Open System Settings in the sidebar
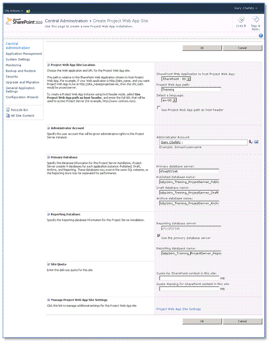270x343 pixels. (x=18, y=60)
